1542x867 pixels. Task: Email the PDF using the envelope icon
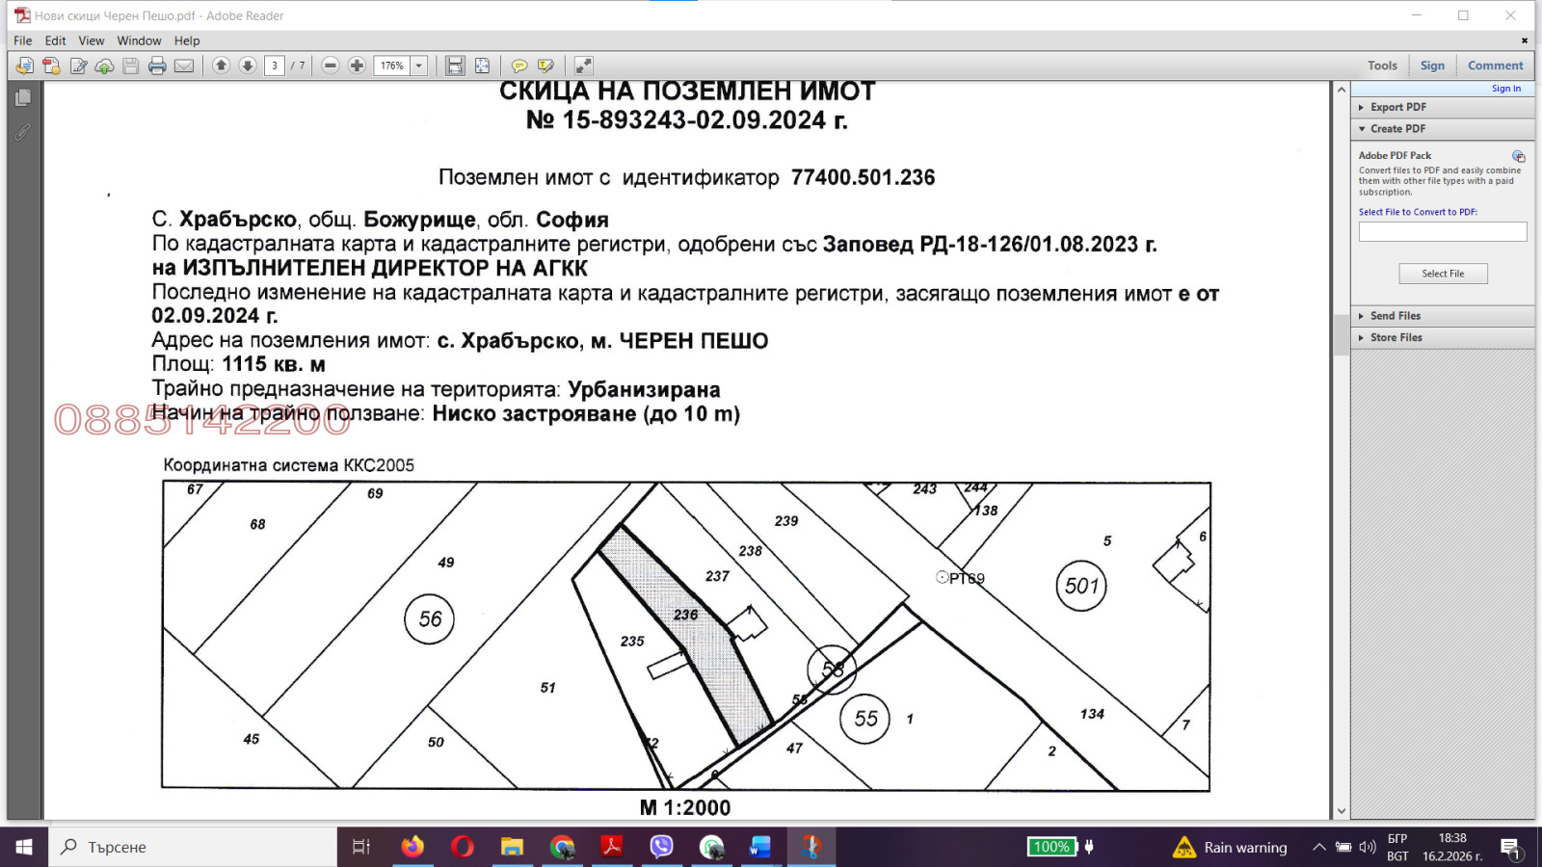[x=184, y=65]
